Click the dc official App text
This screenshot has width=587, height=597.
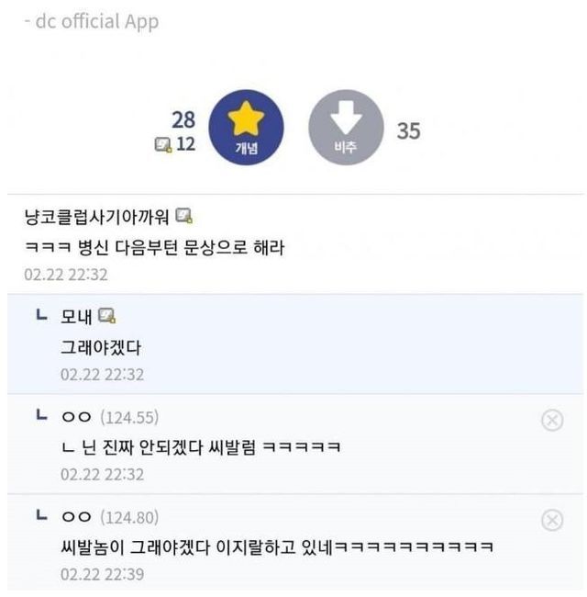tap(92, 21)
